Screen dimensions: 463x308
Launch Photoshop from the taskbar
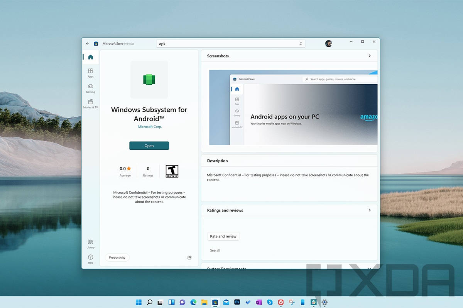[237, 302]
